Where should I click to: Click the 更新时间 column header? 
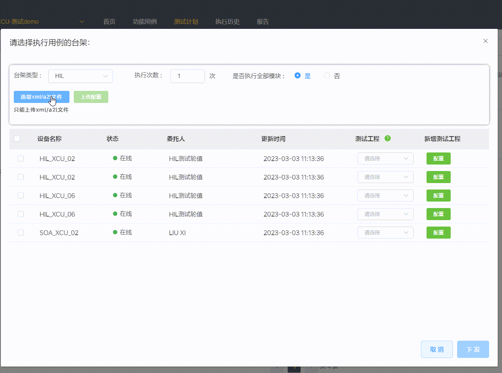[273, 139]
